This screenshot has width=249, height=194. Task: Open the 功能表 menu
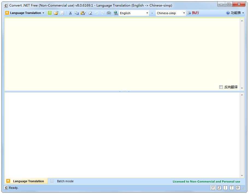pos(235,13)
